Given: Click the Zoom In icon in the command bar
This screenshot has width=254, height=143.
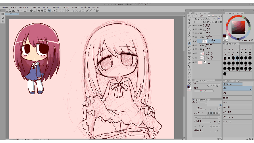Looking at the screenshot, I should [39, 11].
